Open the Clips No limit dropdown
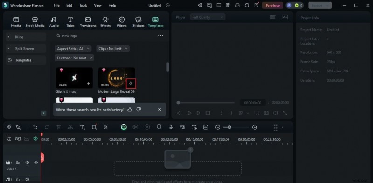The width and height of the screenshot is (373, 183). 113,49
